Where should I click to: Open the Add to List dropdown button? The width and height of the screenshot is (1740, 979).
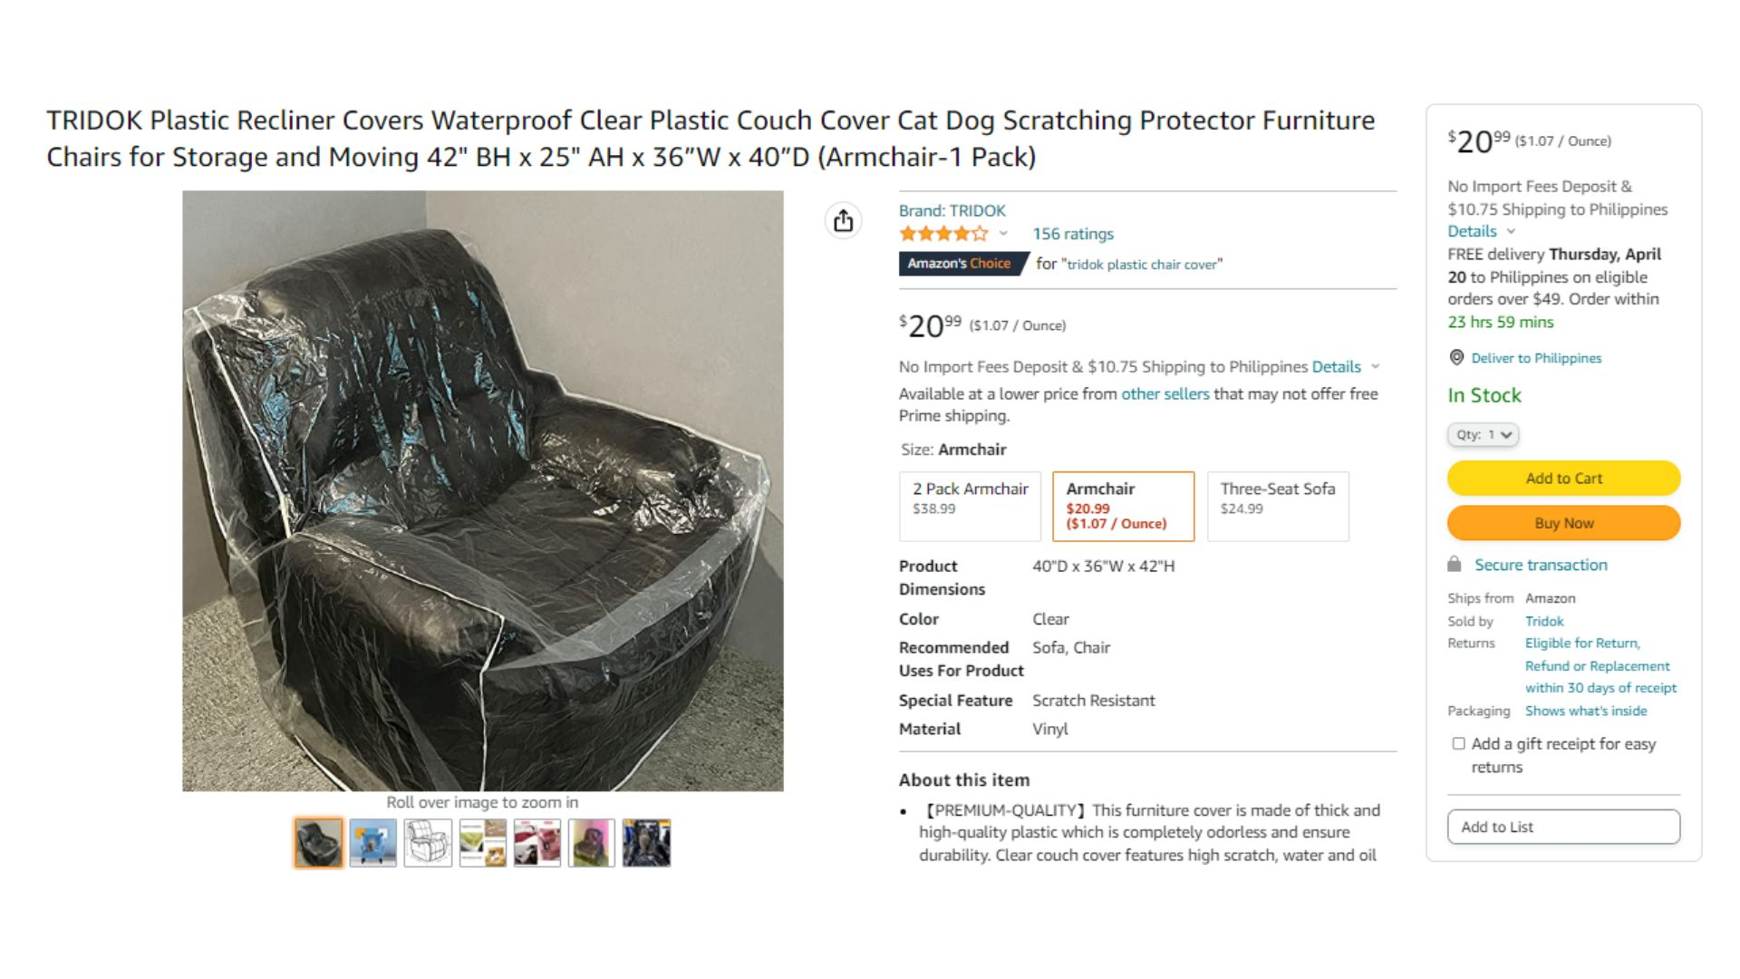(x=1563, y=827)
